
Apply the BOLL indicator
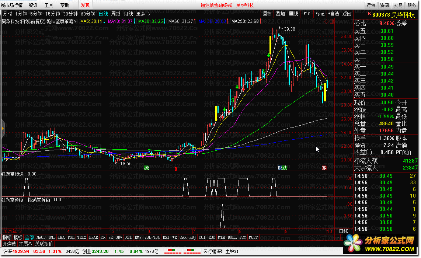pos(232,237)
